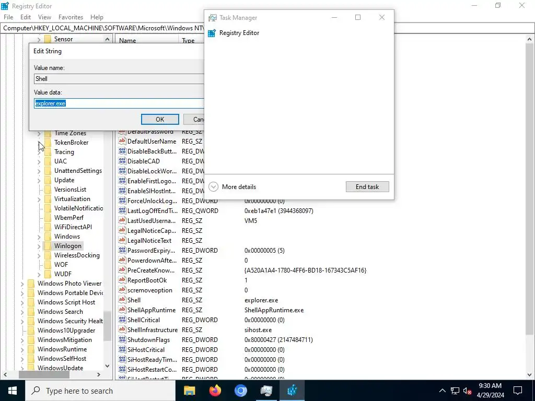Click the Shell value string icon
The width and height of the screenshot is (535, 401).
tap(122, 300)
